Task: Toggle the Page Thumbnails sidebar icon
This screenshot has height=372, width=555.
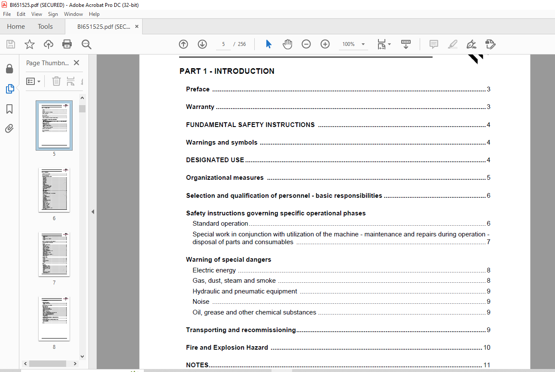Action: 9,89
